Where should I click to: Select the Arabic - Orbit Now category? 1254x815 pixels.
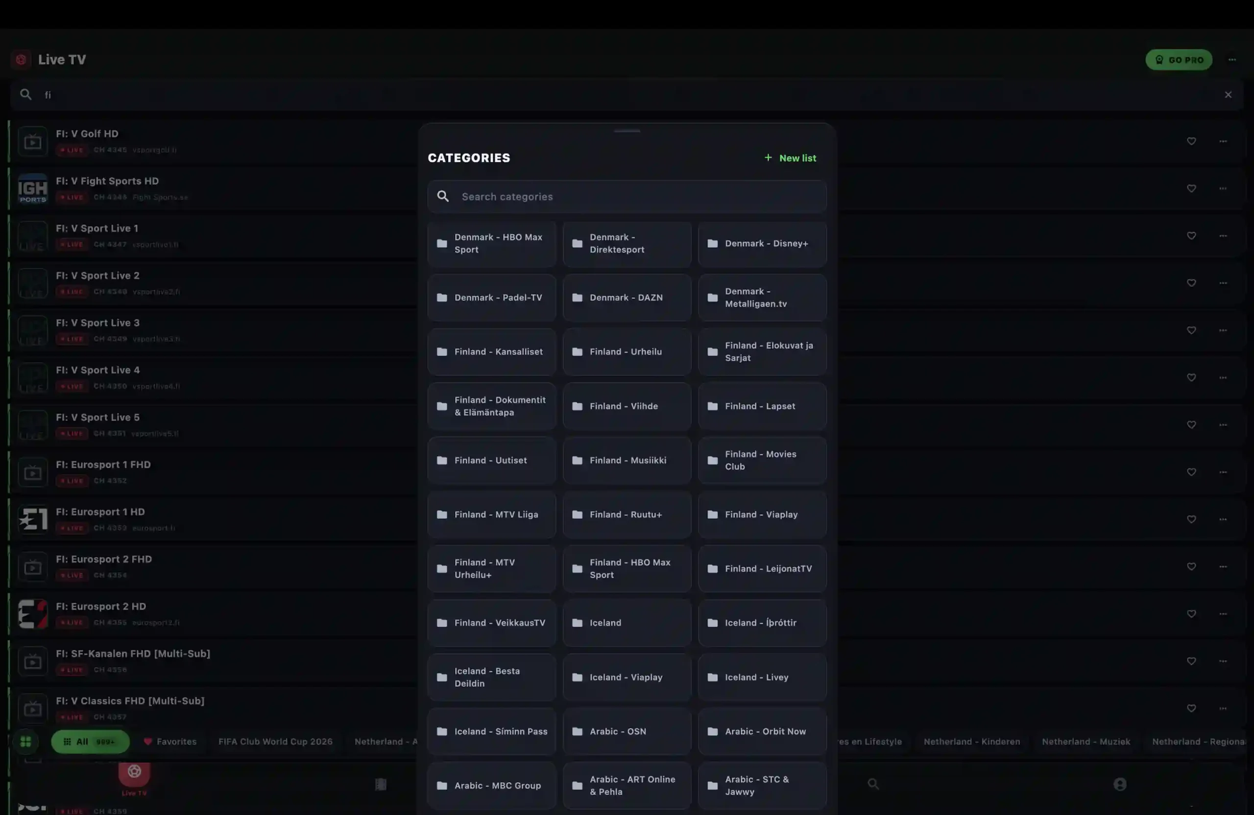click(762, 731)
